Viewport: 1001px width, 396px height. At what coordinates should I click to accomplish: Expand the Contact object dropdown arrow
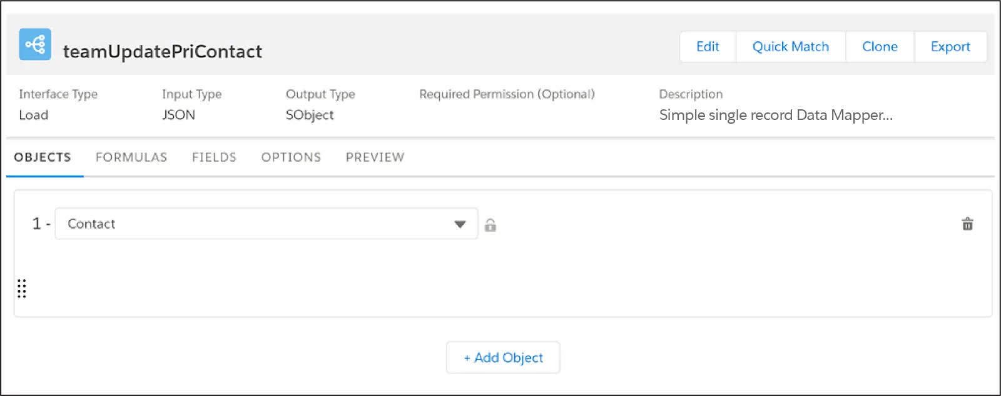pos(460,224)
